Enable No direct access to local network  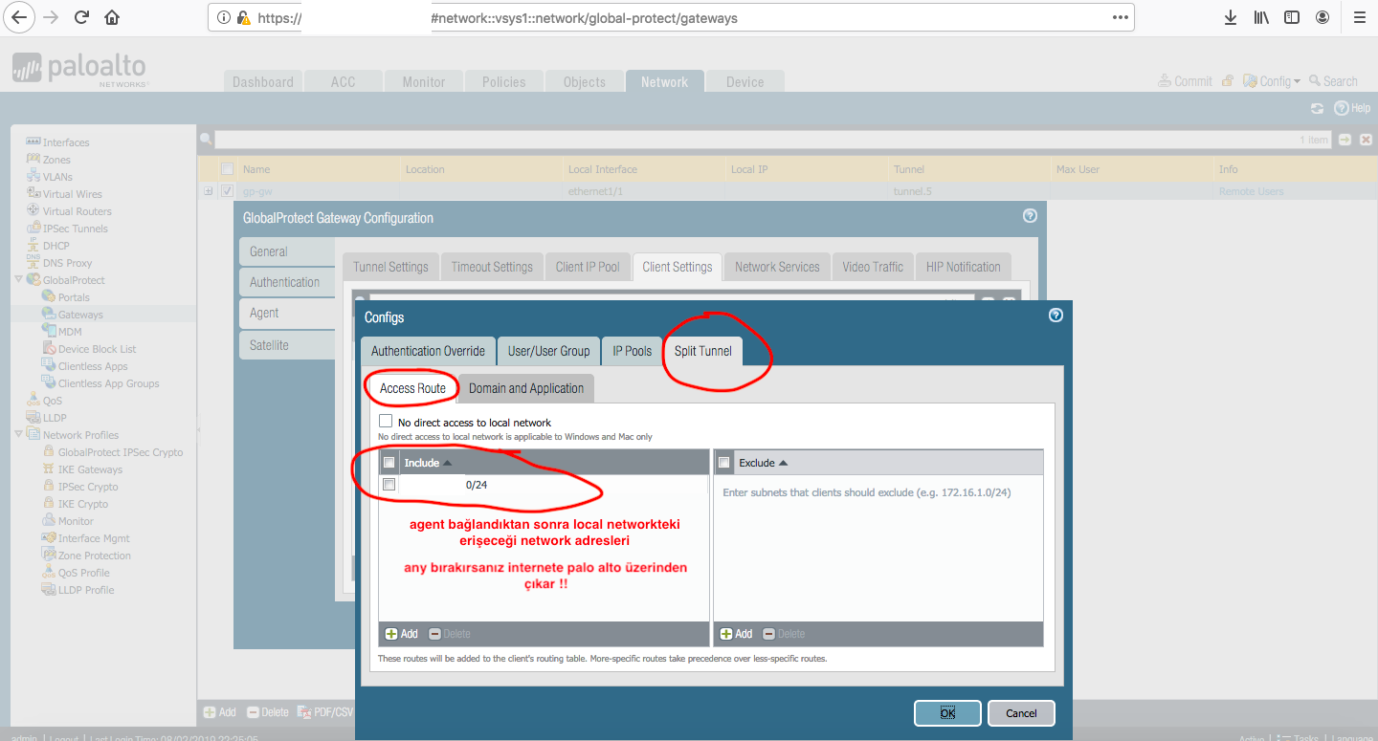coord(386,422)
